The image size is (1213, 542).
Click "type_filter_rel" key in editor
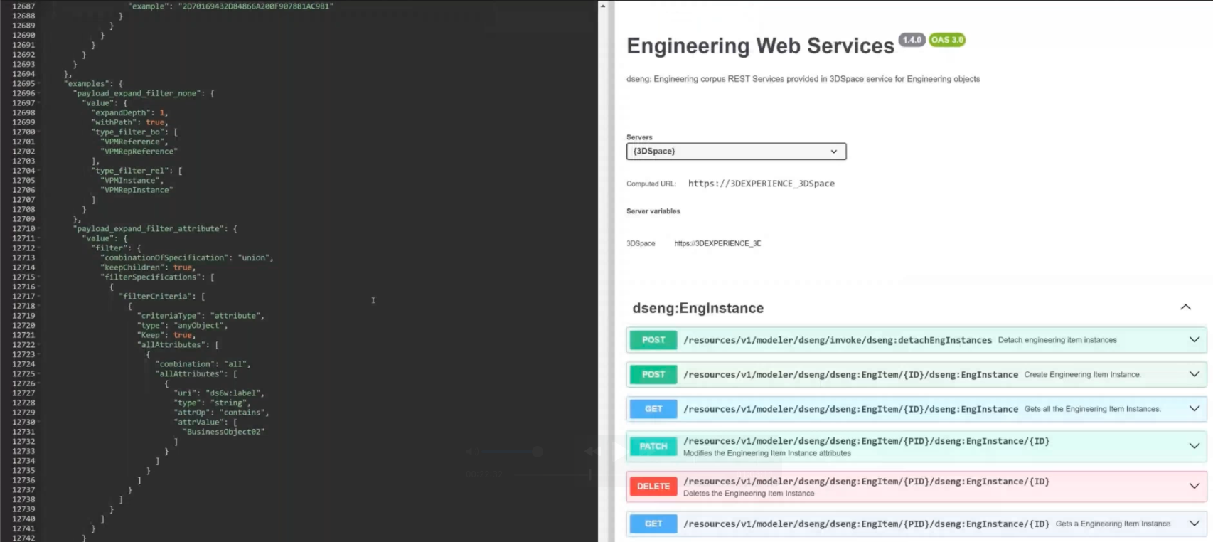(x=132, y=171)
